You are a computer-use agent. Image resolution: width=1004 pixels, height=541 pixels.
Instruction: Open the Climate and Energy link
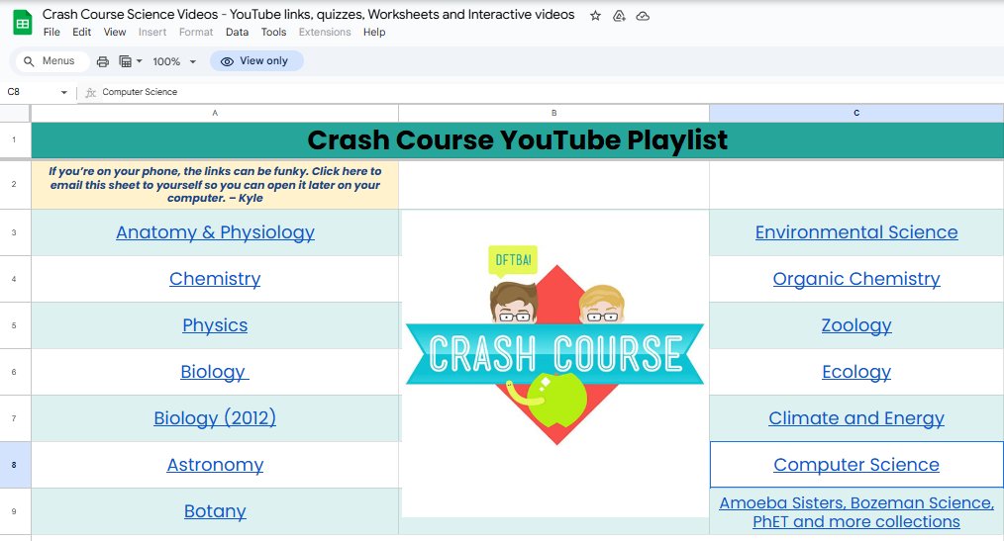tap(856, 418)
